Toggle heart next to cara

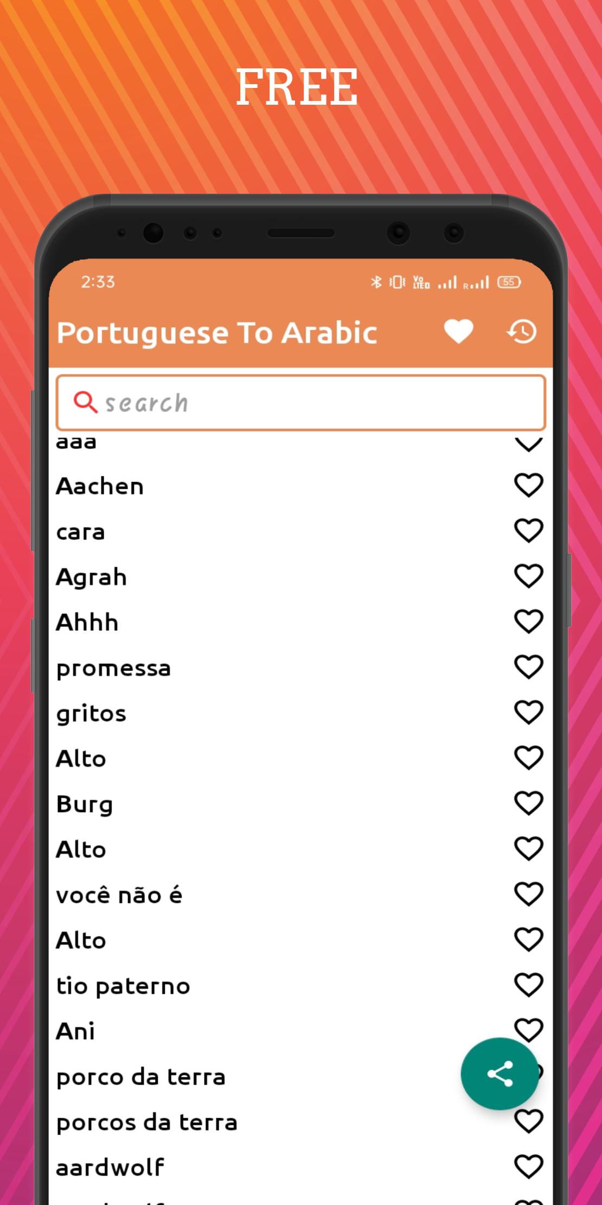[x=529, y=531]
